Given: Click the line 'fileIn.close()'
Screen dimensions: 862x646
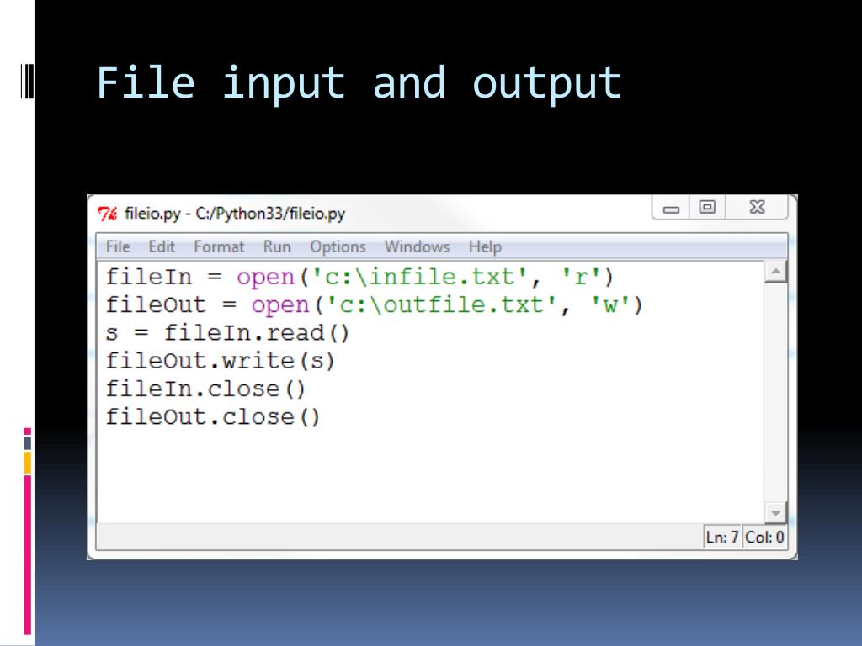Looking at the screenshot, I should (x=205, y=389).
